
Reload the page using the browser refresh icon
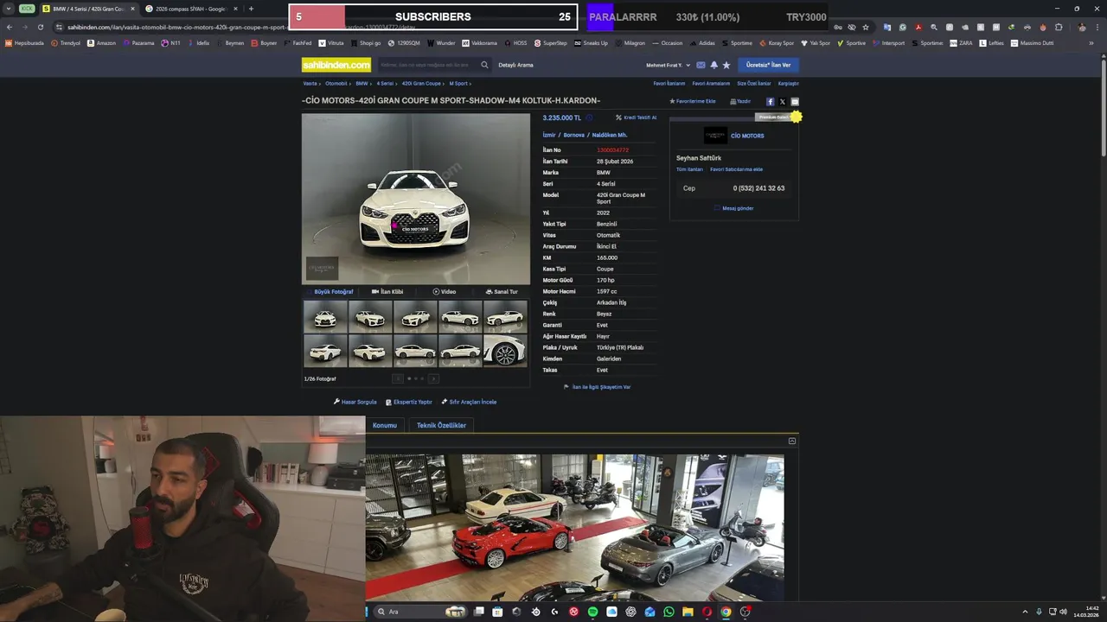tap(40, 27)
